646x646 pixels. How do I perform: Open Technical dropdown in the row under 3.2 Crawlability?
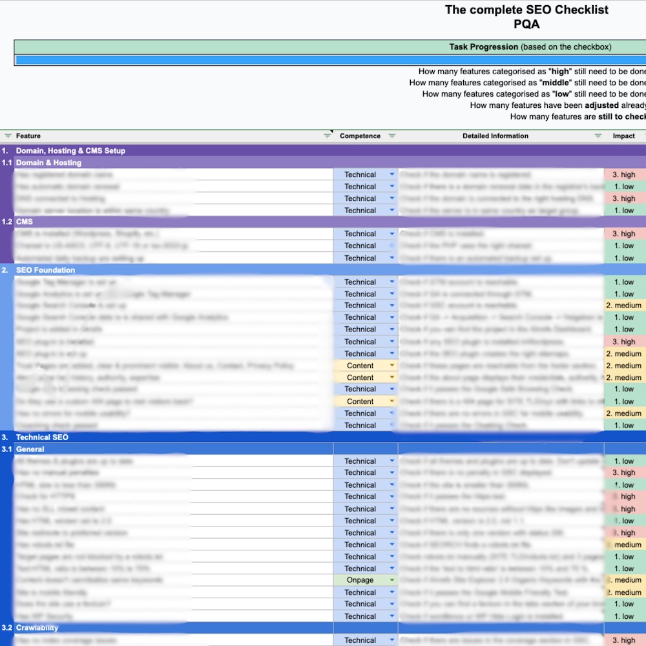coord(392,640)
